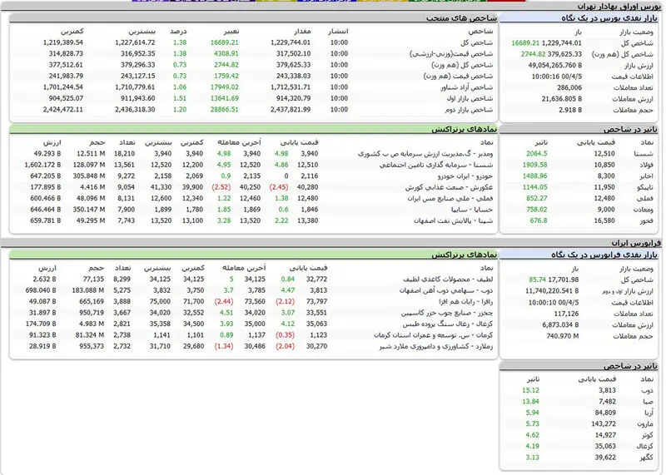This screenshot has width=666, height=475.
Task: Select the 'انتشار' column header in indices table
Action: coord(338,31)
